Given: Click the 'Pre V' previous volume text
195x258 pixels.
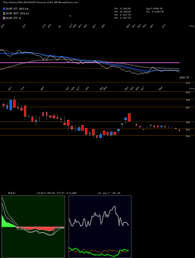Looking at the screenshot, I should [x=154, y=12].
